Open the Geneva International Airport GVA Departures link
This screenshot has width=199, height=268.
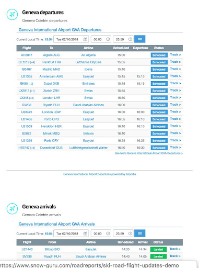(60, 30)
